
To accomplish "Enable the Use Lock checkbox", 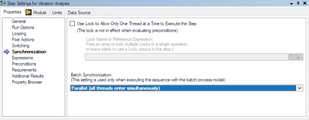I will click(73, 24).
